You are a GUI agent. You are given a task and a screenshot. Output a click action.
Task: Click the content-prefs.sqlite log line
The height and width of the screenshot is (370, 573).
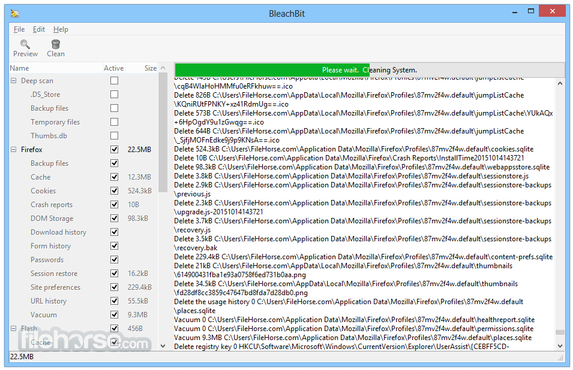click(363, 257)
